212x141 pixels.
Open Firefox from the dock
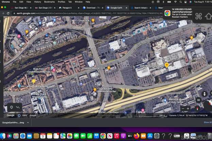pos(136,136)
